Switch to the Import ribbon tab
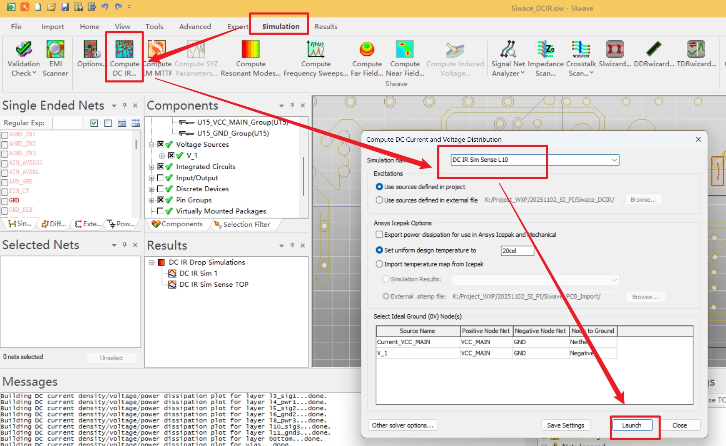 tap(53, 27)
